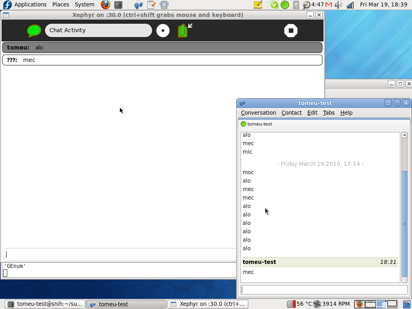Open the volume control applet
Image resolution: width=412 pixels, height=309 pixels.
pos(338,5)
